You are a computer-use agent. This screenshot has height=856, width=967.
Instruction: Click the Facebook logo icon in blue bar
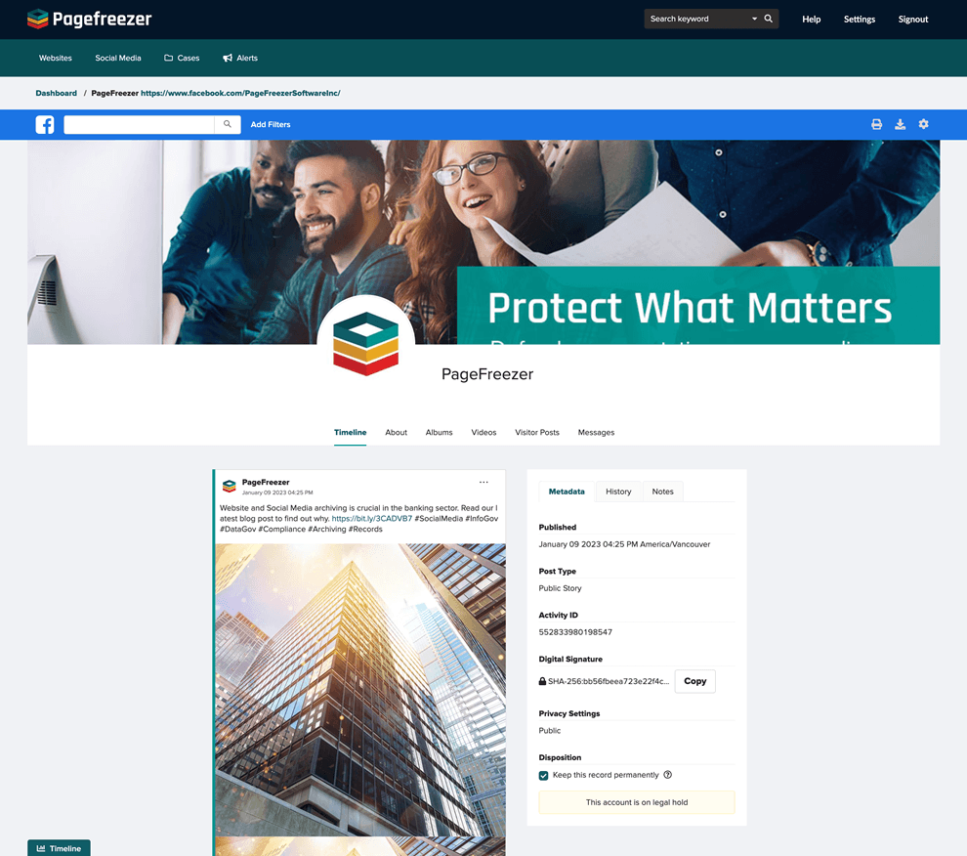click(x=44, y=125)
